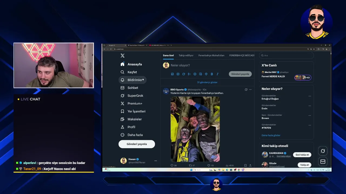Screen dimensions: 346x194
Task: Toggle italic text in composer
Action: (x=217, y=74)
